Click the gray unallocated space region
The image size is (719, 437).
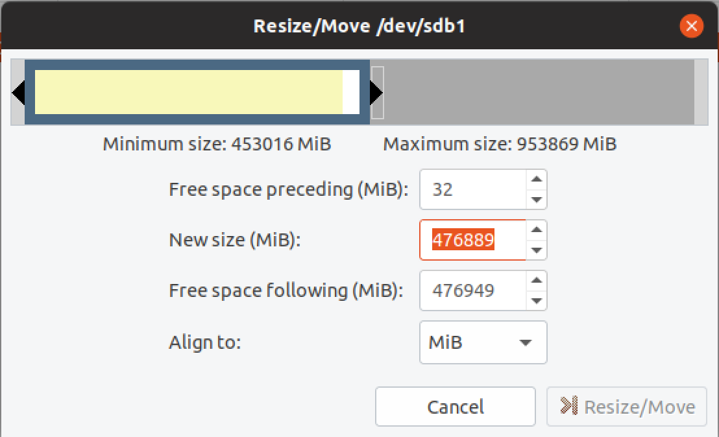pyautogui.click(x=539, y=93)
